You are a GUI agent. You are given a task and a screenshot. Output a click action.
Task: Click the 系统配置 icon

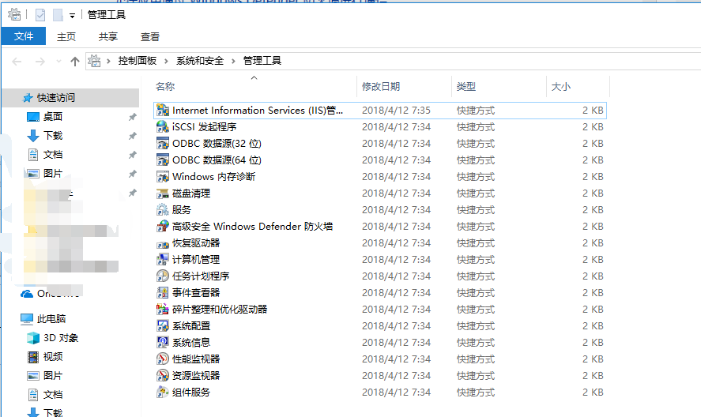click(163, 326)
